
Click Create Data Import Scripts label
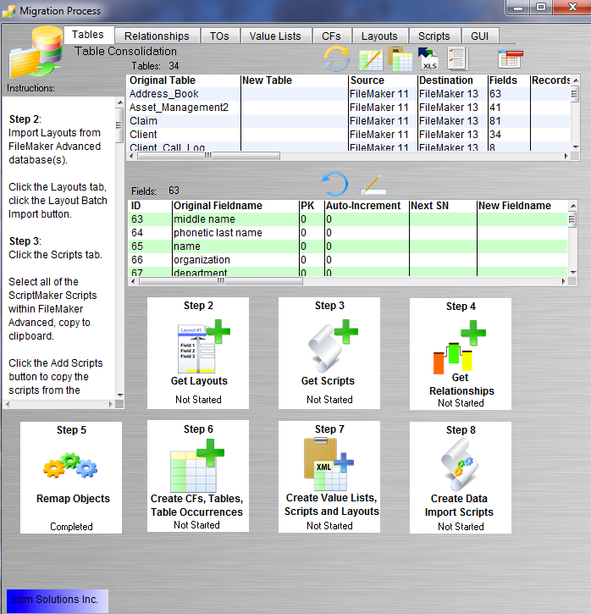[459, 505]
